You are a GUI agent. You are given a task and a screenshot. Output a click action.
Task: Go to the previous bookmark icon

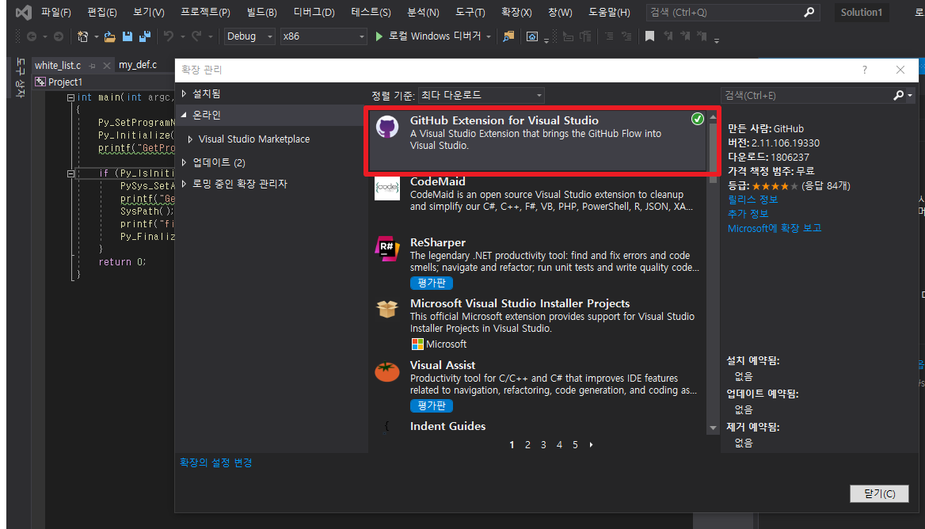[668, 36]
